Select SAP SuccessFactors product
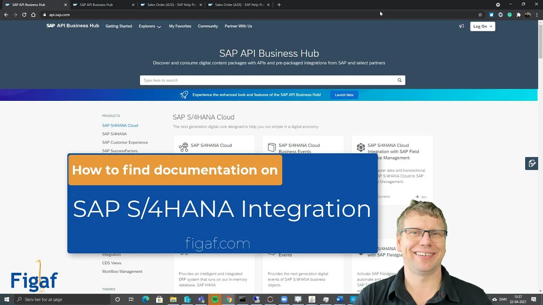The image size is (543, 305). pyautogui.click(x=120, y=151)
